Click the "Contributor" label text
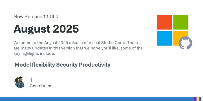This screenshot has height=101, width=203. (41, 86)
